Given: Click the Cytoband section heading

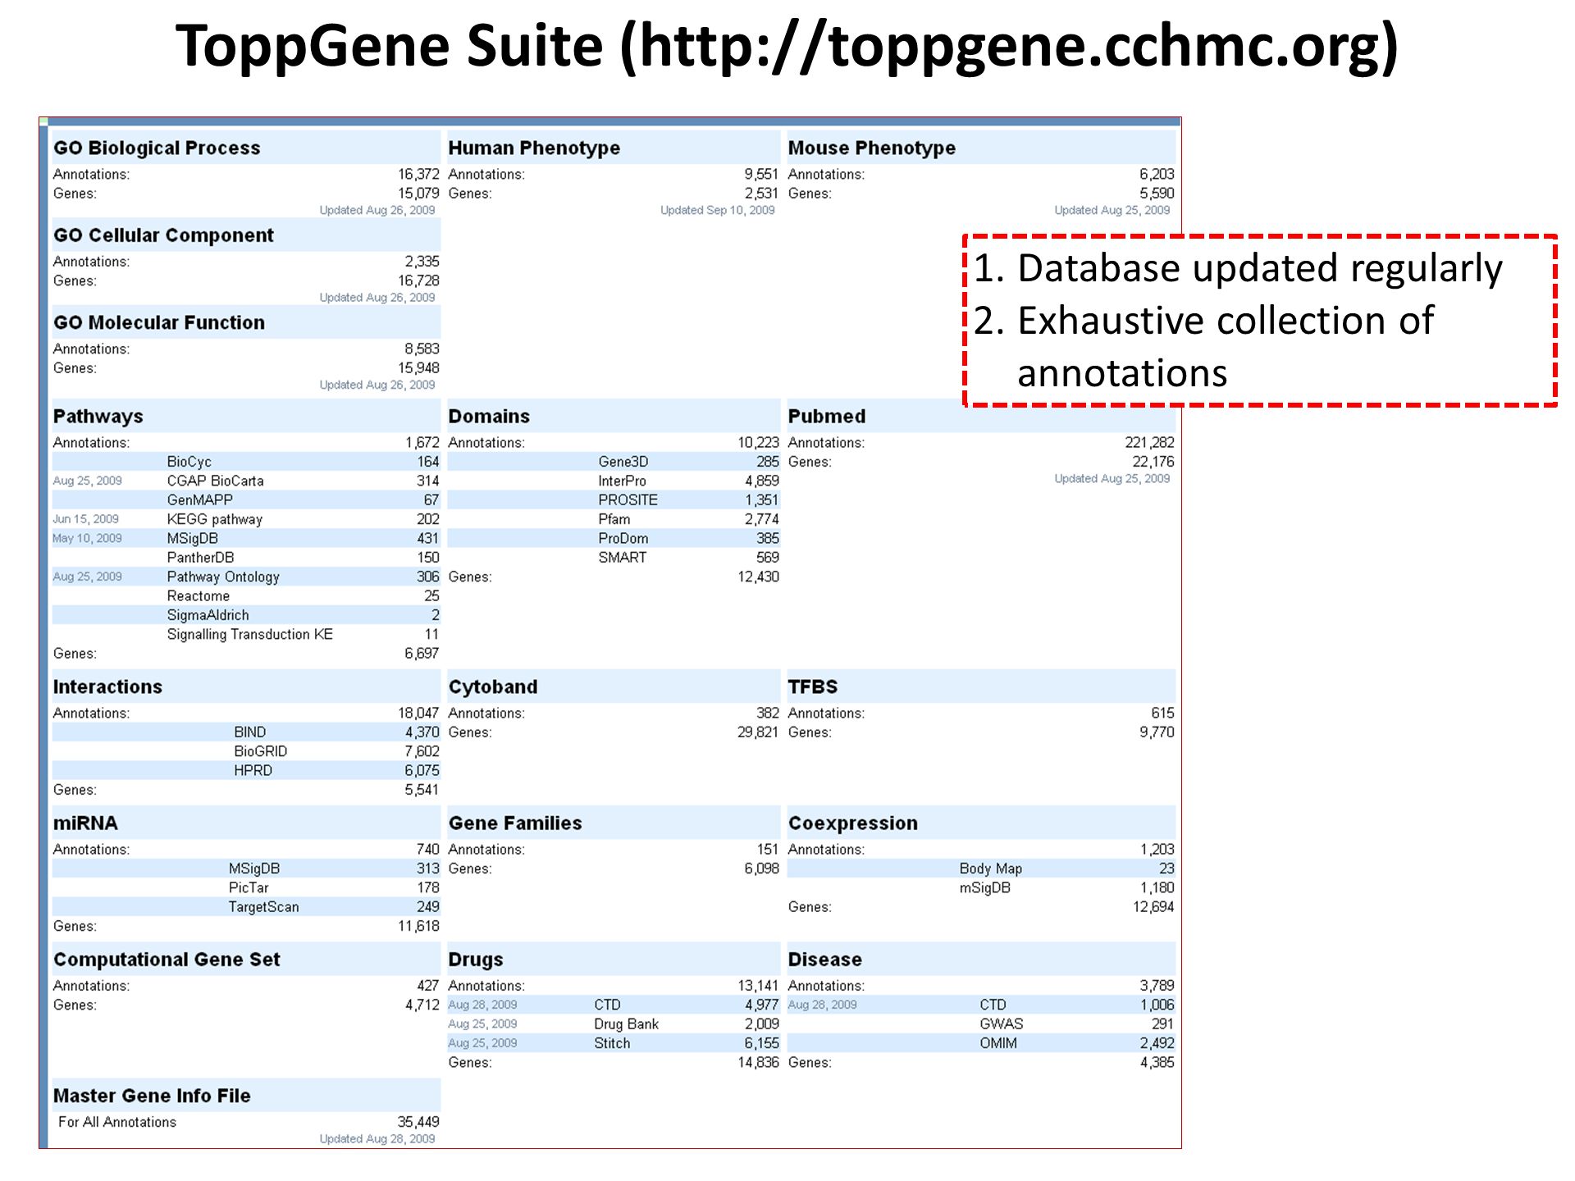Looking at the screenshot, I should [493, 686].
